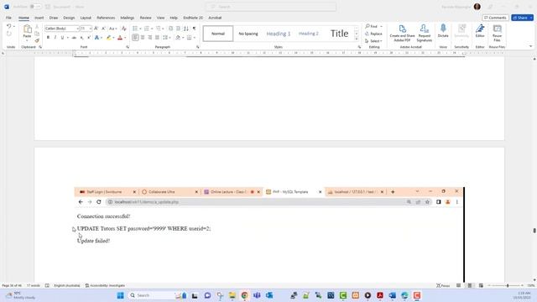Click the Justify alignment icon

[x=157, y=38]
